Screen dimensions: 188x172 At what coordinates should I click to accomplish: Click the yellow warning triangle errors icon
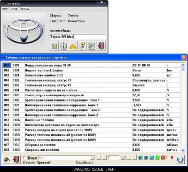(x=73, y=46)
